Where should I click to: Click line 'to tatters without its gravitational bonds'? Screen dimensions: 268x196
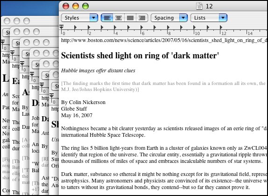(155, 187)
